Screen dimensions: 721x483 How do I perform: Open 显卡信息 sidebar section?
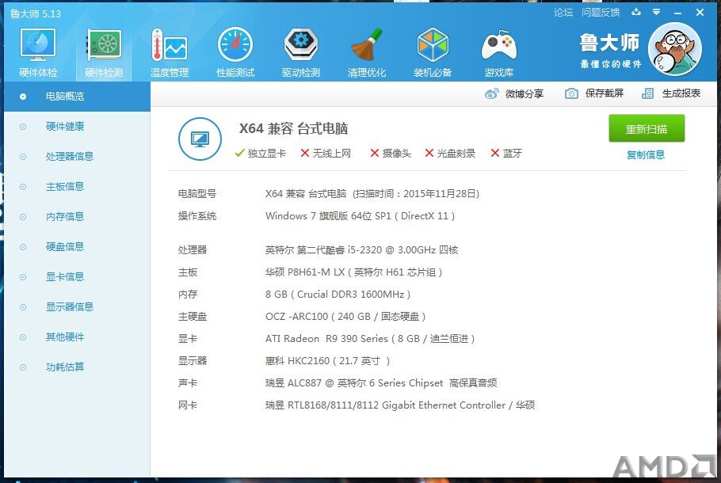point(77,277)
